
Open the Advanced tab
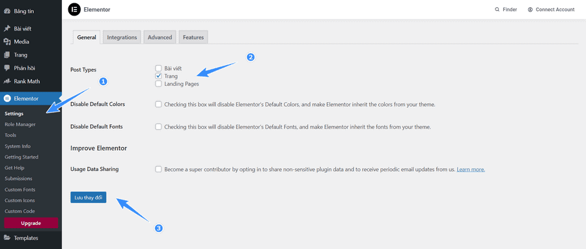(160, 37)
